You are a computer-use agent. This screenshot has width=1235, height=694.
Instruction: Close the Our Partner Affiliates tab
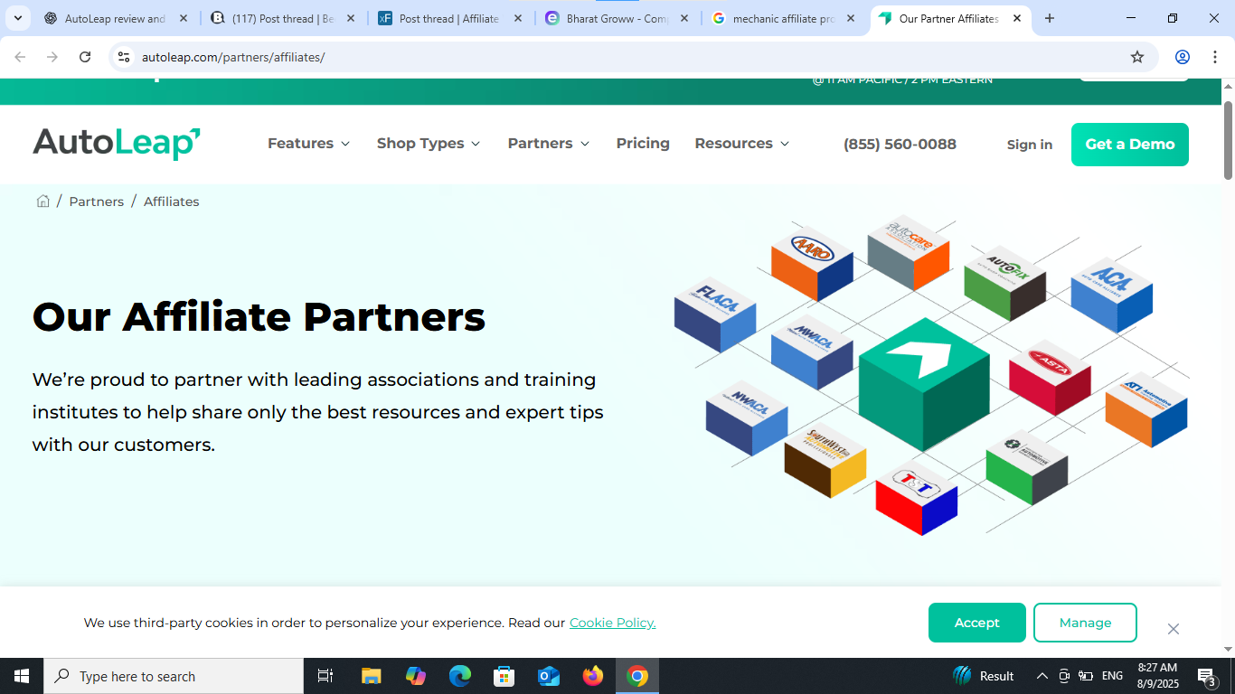[x=1017, y=18]
